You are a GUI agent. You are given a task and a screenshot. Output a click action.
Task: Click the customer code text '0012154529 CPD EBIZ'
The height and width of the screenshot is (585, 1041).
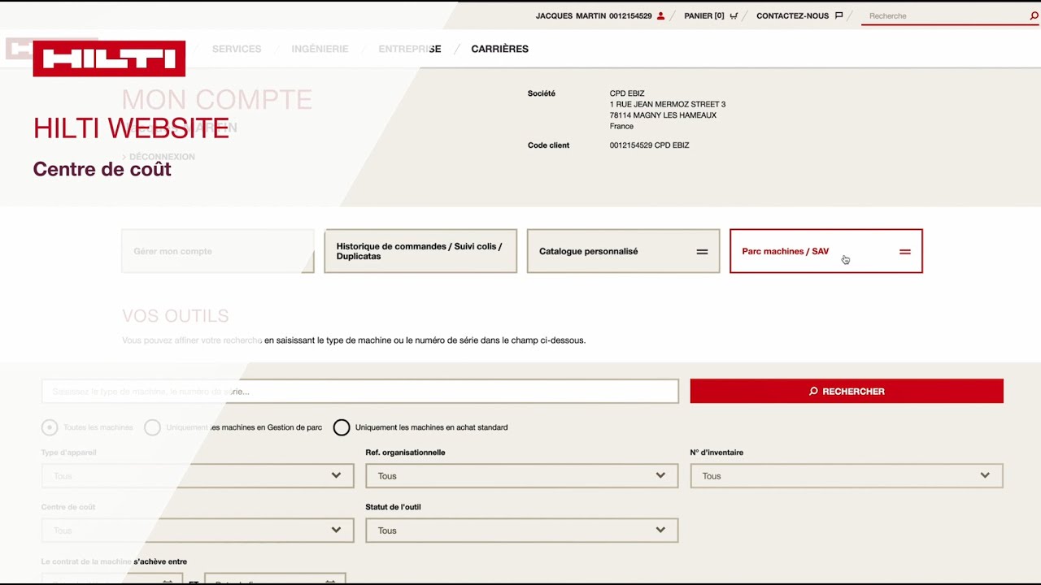(649, 145)
